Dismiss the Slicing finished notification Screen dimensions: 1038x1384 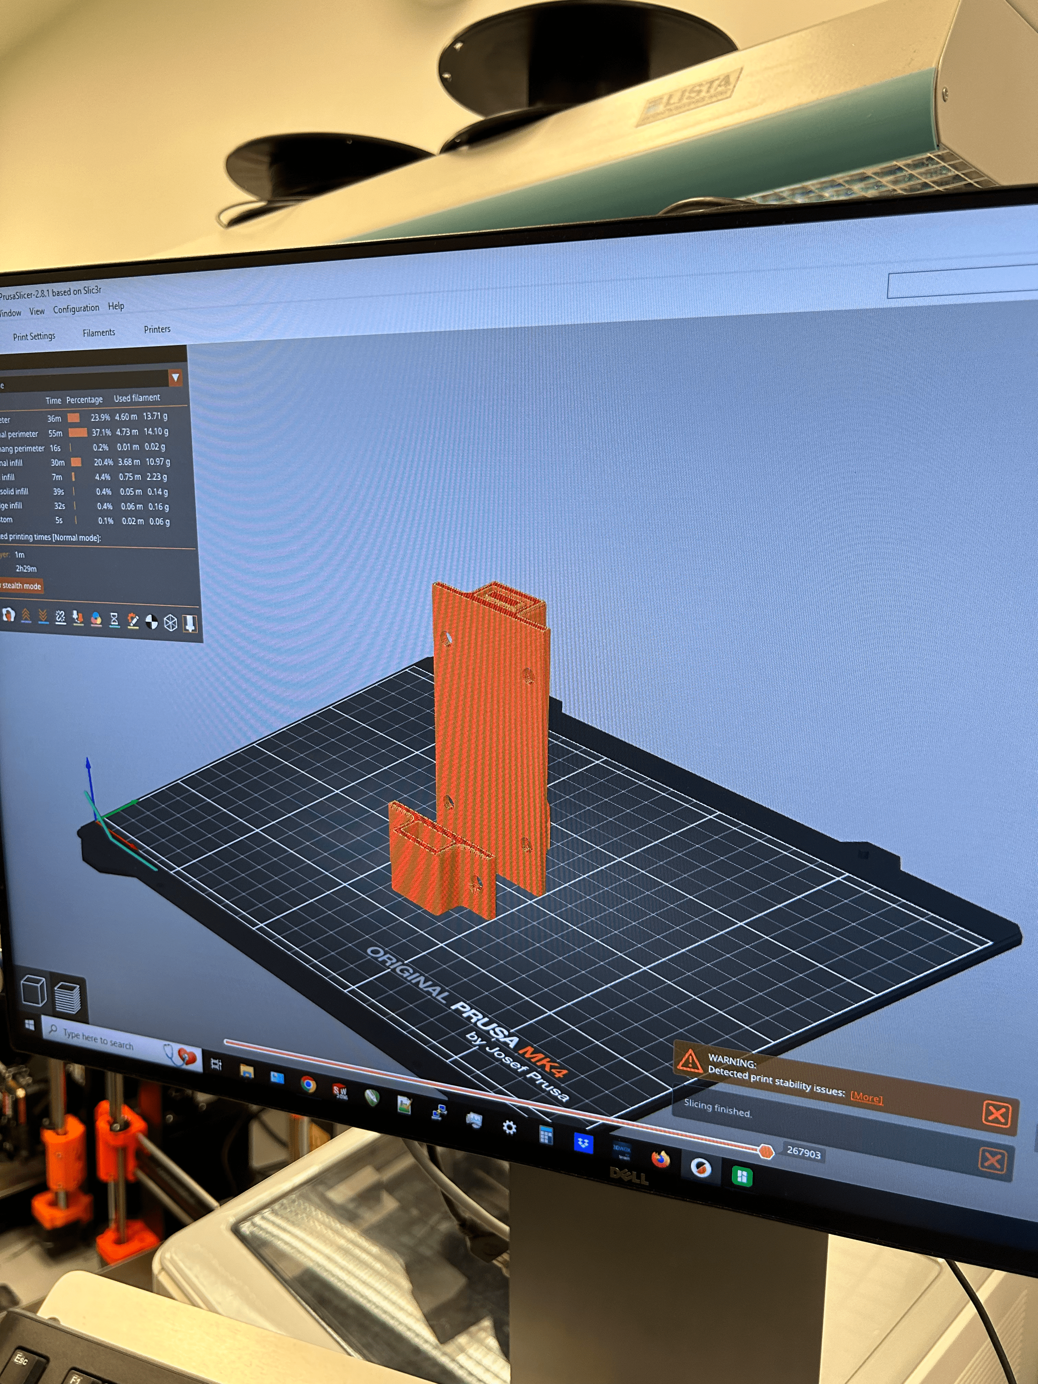tap(992, 1161)
